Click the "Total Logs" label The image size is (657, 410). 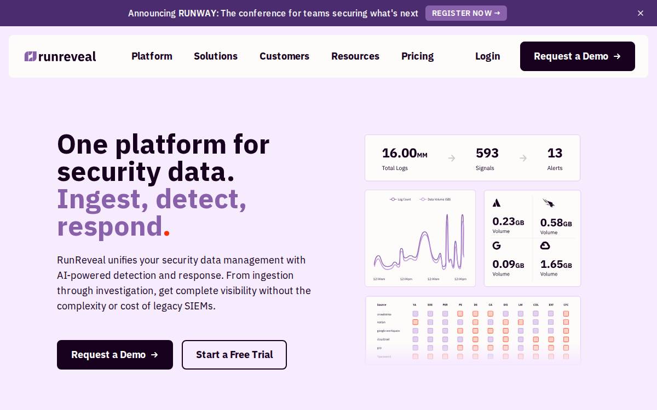[x=395, y=168]
